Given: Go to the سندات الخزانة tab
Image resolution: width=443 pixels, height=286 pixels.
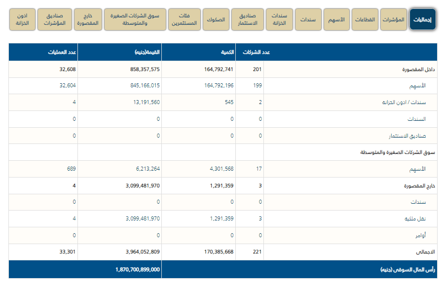Looking at the screenshot, I should point(279,19).
